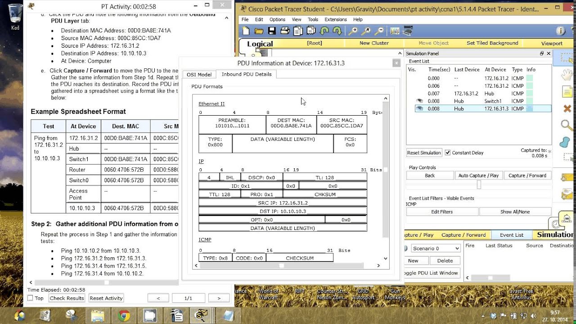Pick the Move Layout hand tool
This screenshot has width=576, height=324.
point(568,75)
